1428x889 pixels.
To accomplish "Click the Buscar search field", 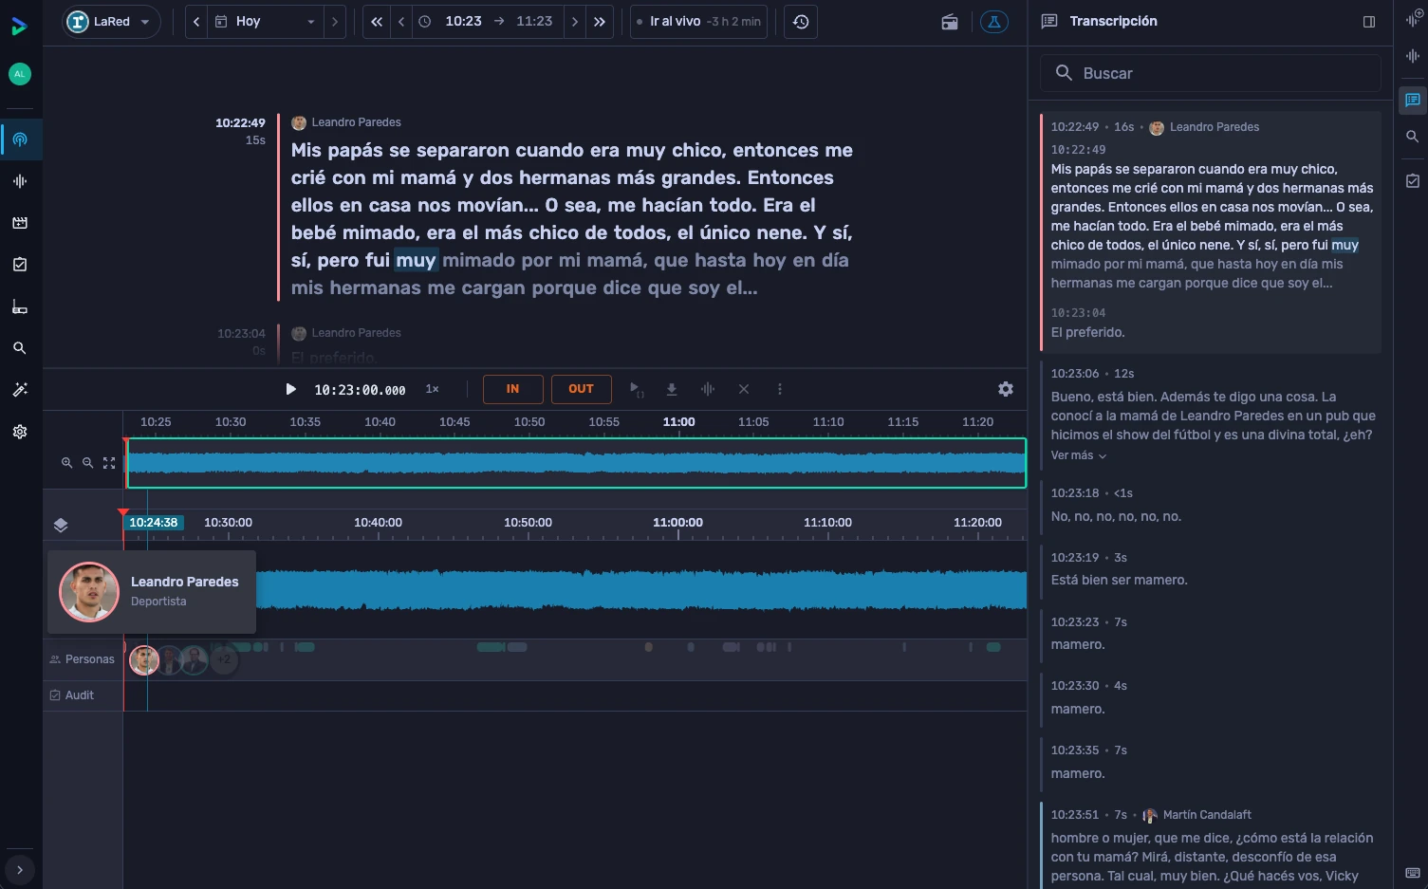I will pyautogui.click(x=1211, y=73).
